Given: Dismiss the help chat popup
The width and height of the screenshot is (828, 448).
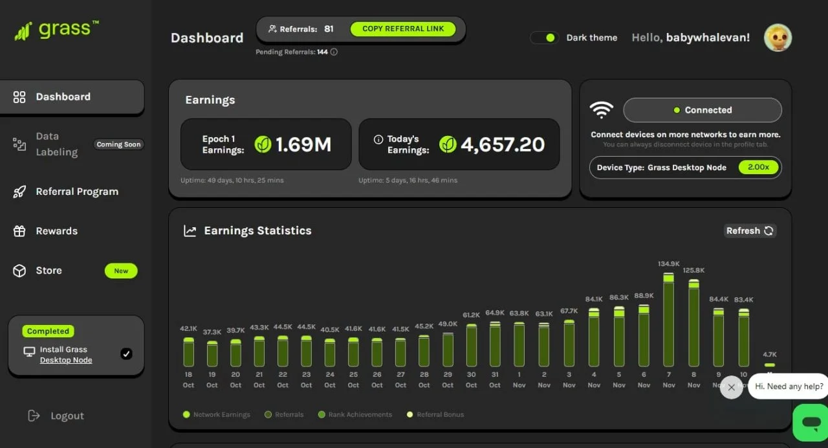Looking at the screenshot, I should point(731,387).
